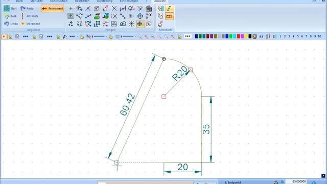Pick the cyan color swatch
Screen dimensions: 327x184
pyautogui.click(x=235, y=37)
